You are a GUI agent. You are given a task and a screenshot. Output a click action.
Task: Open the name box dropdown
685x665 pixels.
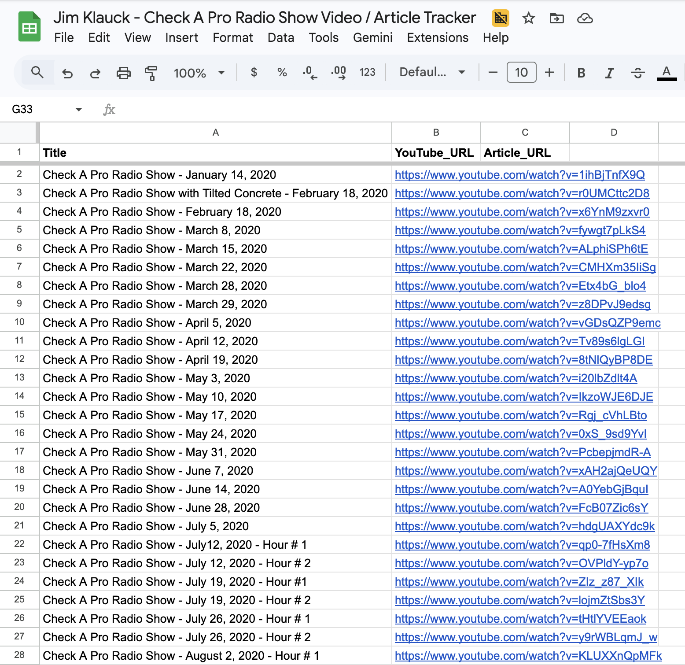tap(78, 109)
